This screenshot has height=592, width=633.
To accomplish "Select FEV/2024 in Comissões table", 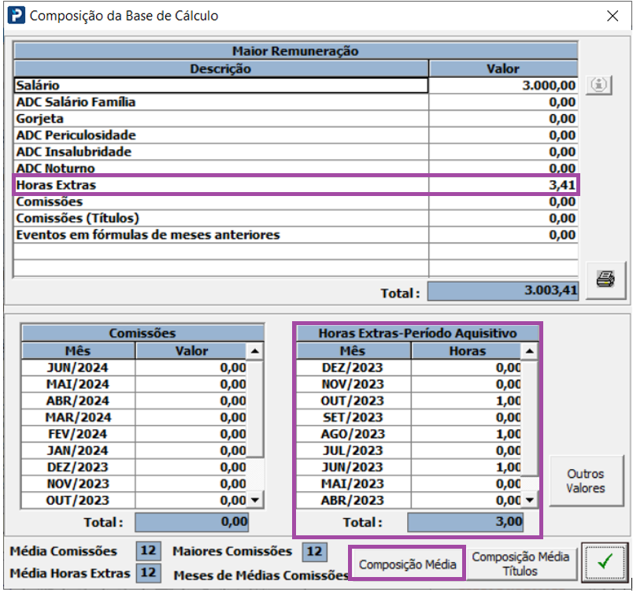I will point(78,434).
